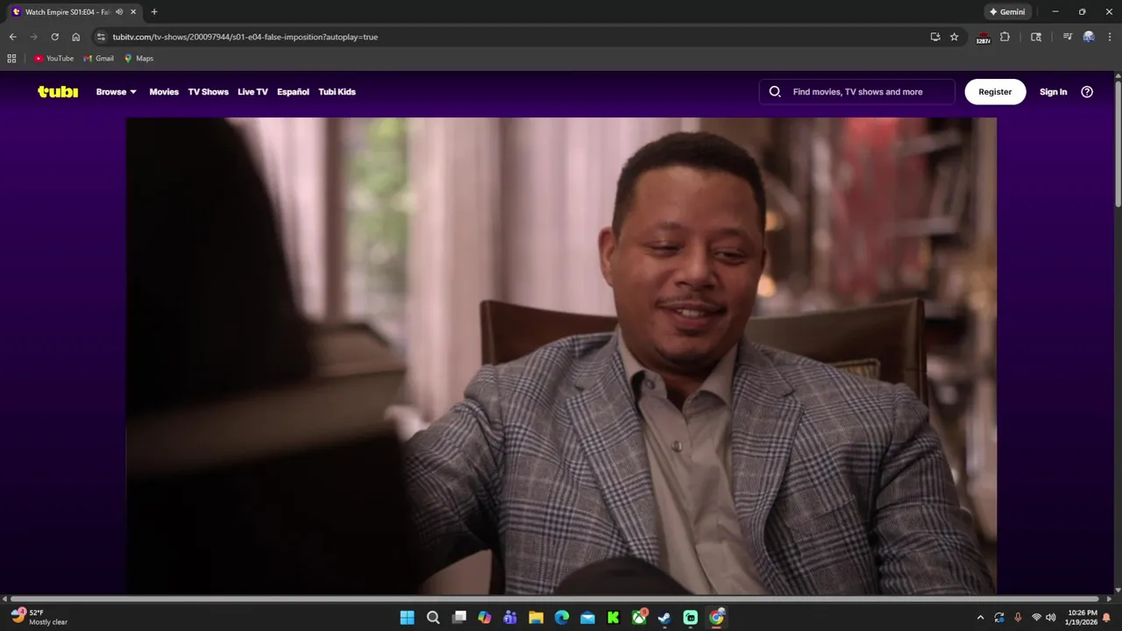Screen dimensions: 1122x631
Task: Go back in browser history
Action: [x=12, y=37]
